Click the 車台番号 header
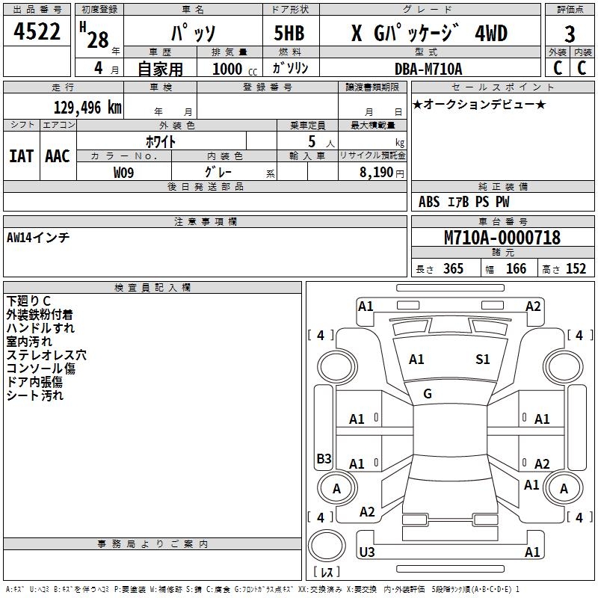The width and height of the screenshot is (598, 598). (x=503, y=221)
